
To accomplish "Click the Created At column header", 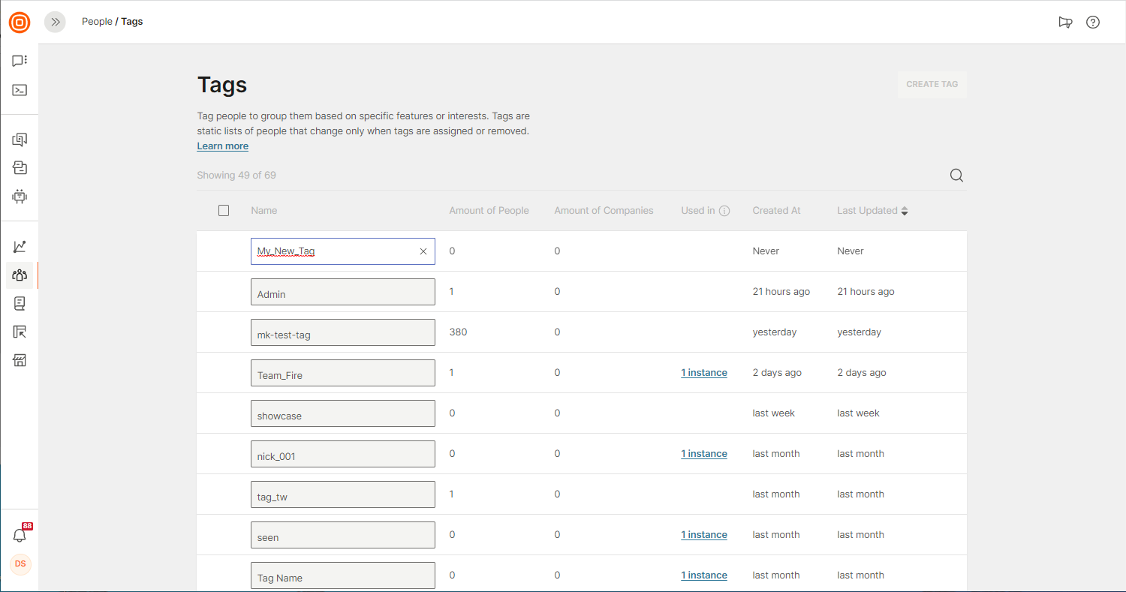I will click(776, 211).
